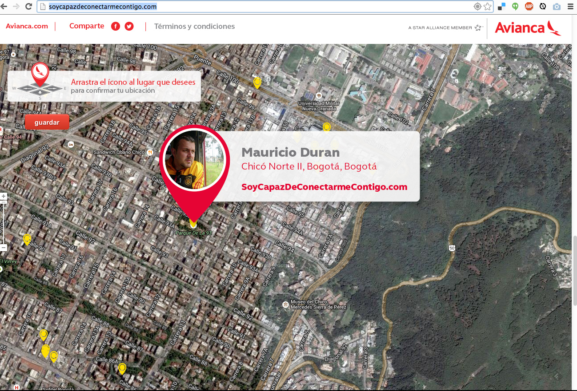Share the page via Facebook icon
Screen dimensions: 577x391
116,26
